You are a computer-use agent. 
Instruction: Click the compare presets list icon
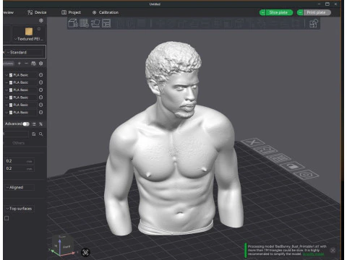[34, 124]
